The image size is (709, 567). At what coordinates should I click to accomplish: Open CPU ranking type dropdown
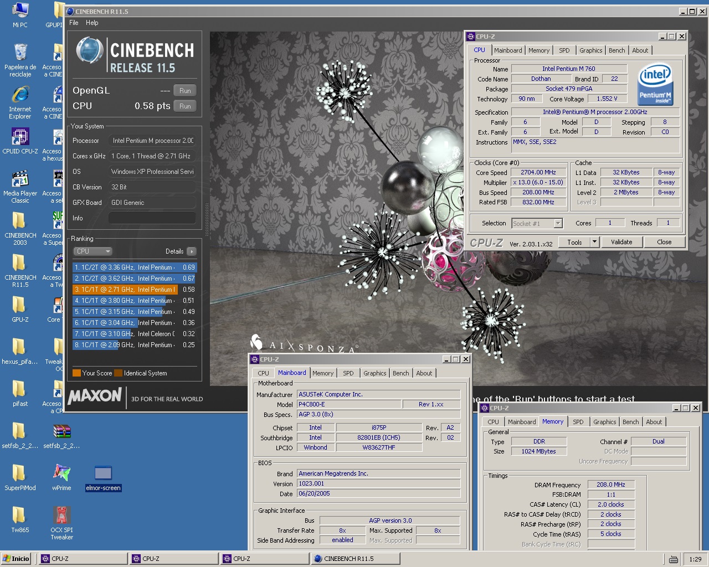click(x=93, y=251)
